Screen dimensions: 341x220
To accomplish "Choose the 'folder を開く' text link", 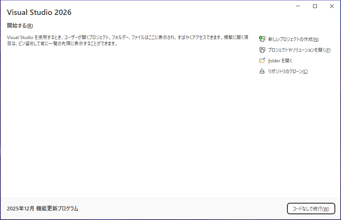I will point(280,61).
